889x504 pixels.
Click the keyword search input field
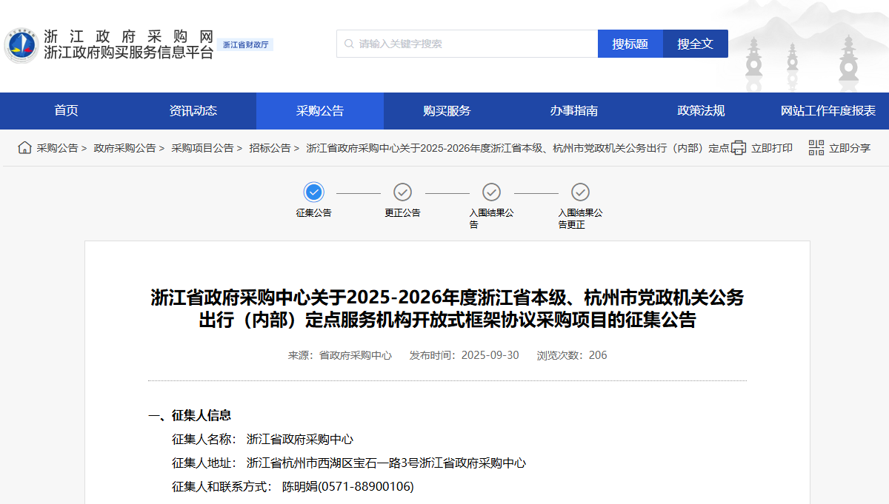click(474, 44)
